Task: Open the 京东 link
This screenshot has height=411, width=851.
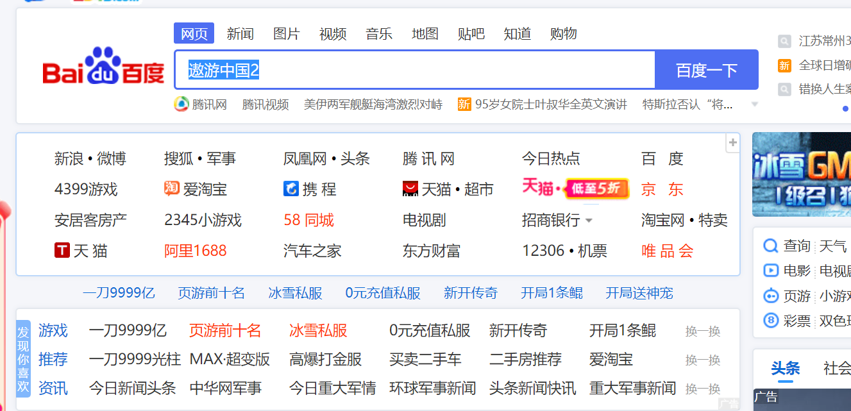Action: point(662,189)
